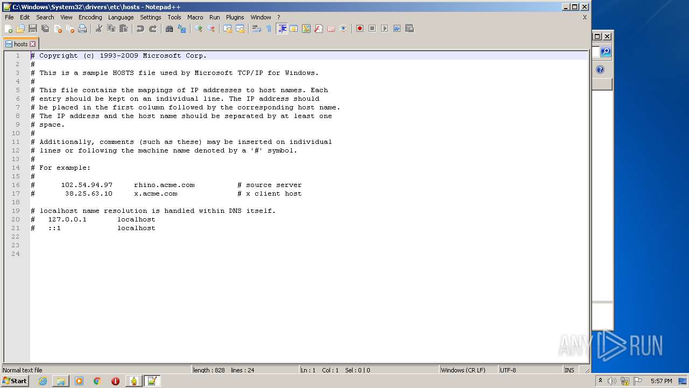Print the document using the printer icon
Viewport: 689px width, 388px height.
pos(82,29)
